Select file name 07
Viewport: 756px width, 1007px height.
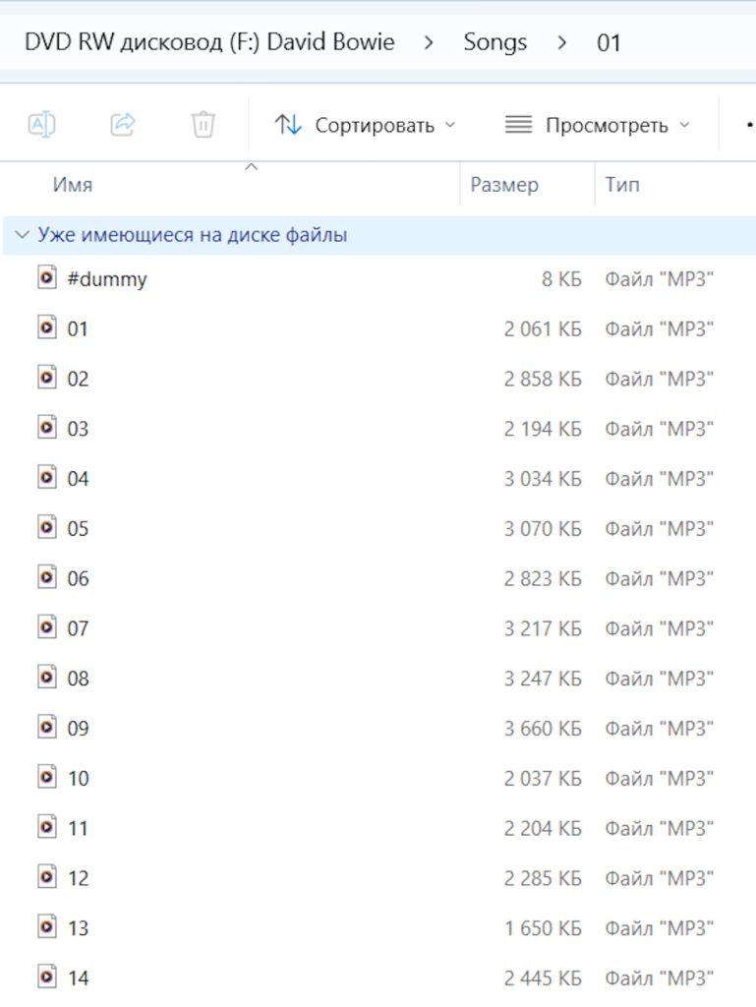pyautogui.click(x=78, y=628)
